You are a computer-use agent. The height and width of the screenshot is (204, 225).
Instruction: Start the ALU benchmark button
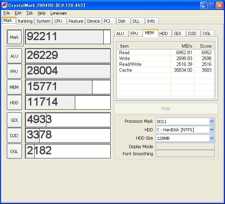[14, 56]
